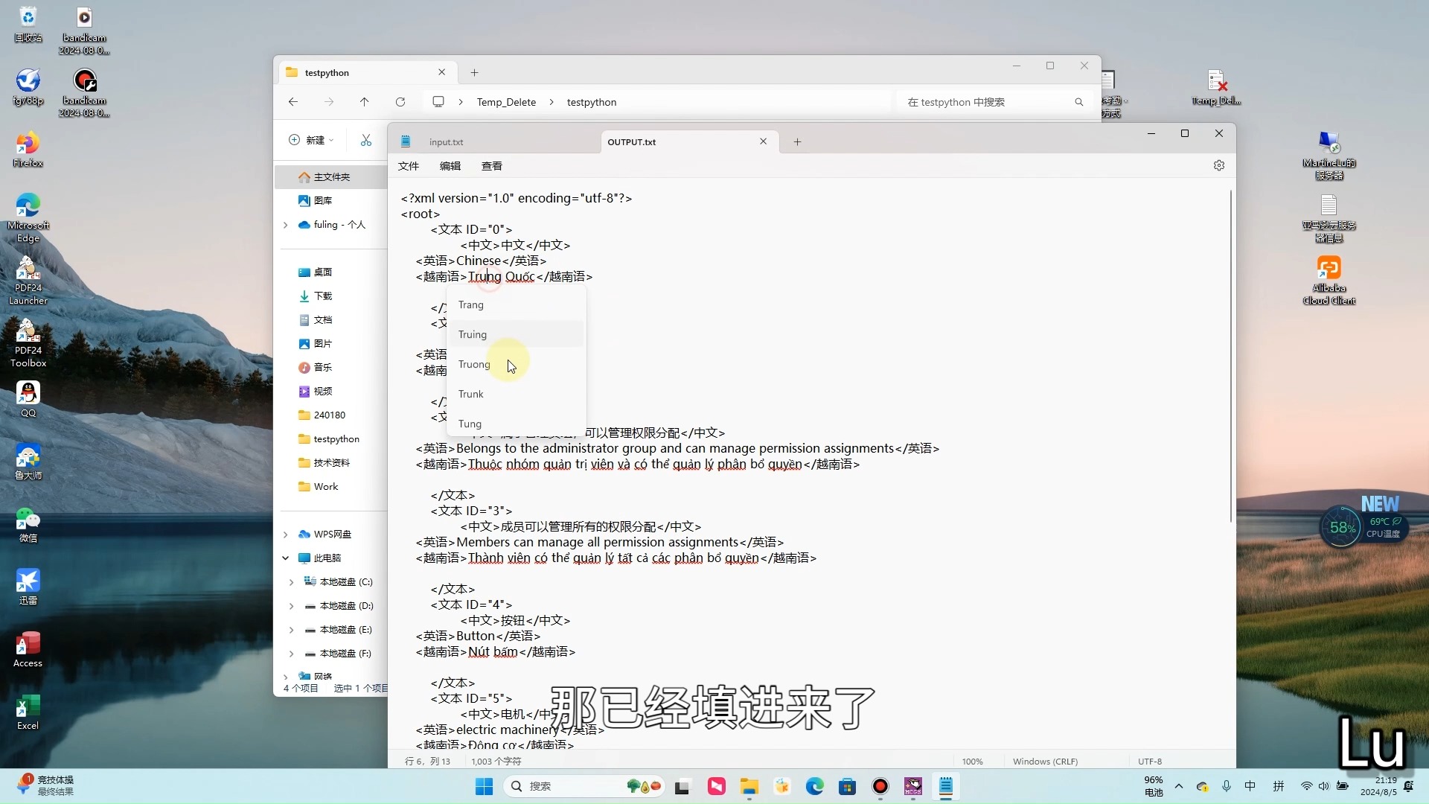The width and height of the screenshot is (1429, 804).
Task: Click the refresh icon in File Explorer
Action: (400, 102)
